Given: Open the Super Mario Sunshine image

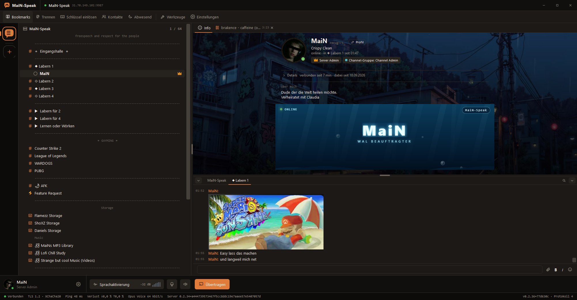Looking at the screenshot, I should 266,222.
